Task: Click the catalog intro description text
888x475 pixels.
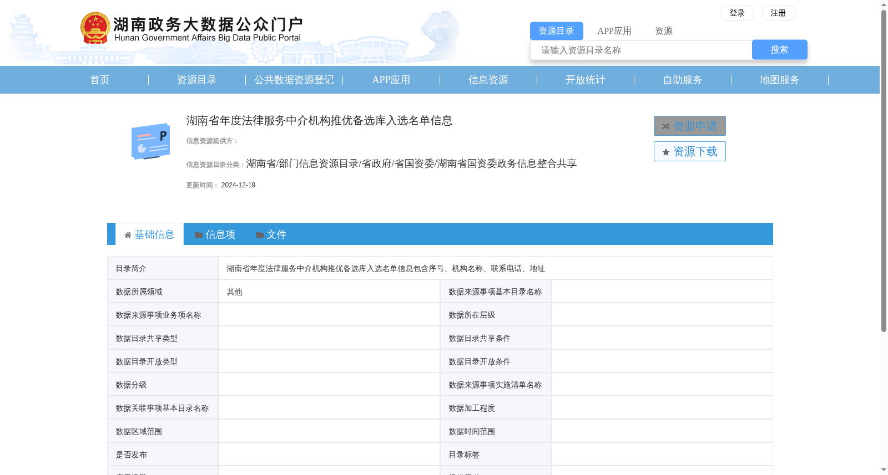Action: (x=386, y=268)
